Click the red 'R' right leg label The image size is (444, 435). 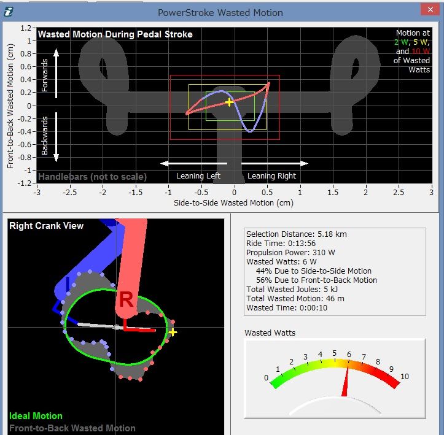[126, 299]
